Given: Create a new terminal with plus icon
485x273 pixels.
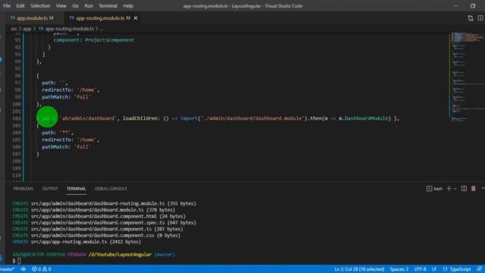Looking at the screenshot, I should coord(449,189).
